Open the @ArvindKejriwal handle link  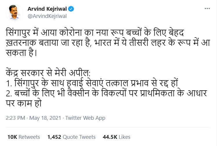47,16
